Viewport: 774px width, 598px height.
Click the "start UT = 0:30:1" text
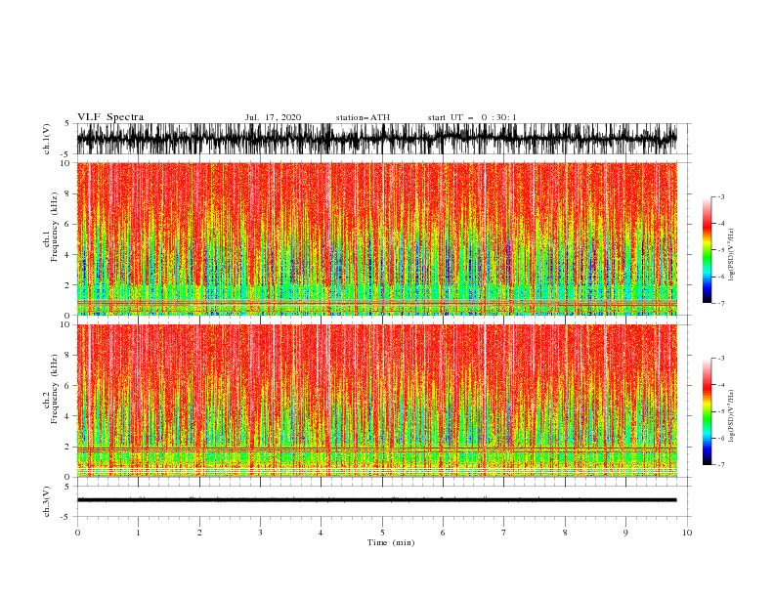(472, 117)
